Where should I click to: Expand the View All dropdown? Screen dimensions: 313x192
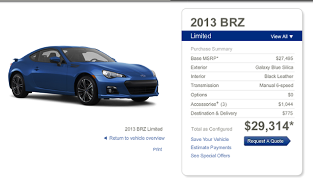pos(282,36)
